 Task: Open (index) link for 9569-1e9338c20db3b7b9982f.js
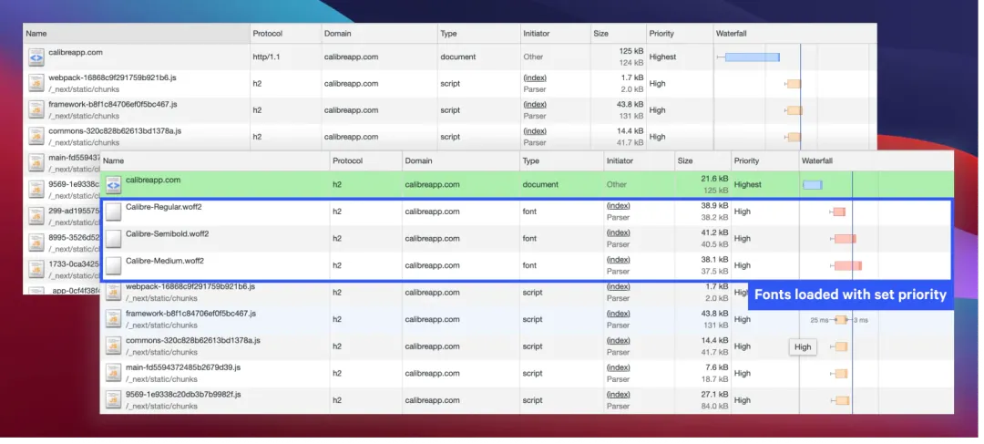pyautogui.click(x=618, y=395)
